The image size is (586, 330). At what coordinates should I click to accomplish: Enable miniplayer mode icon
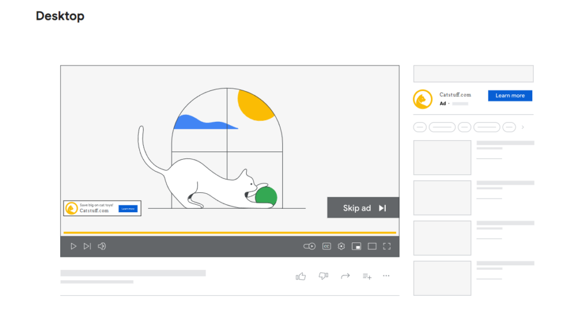coord(357,246)
